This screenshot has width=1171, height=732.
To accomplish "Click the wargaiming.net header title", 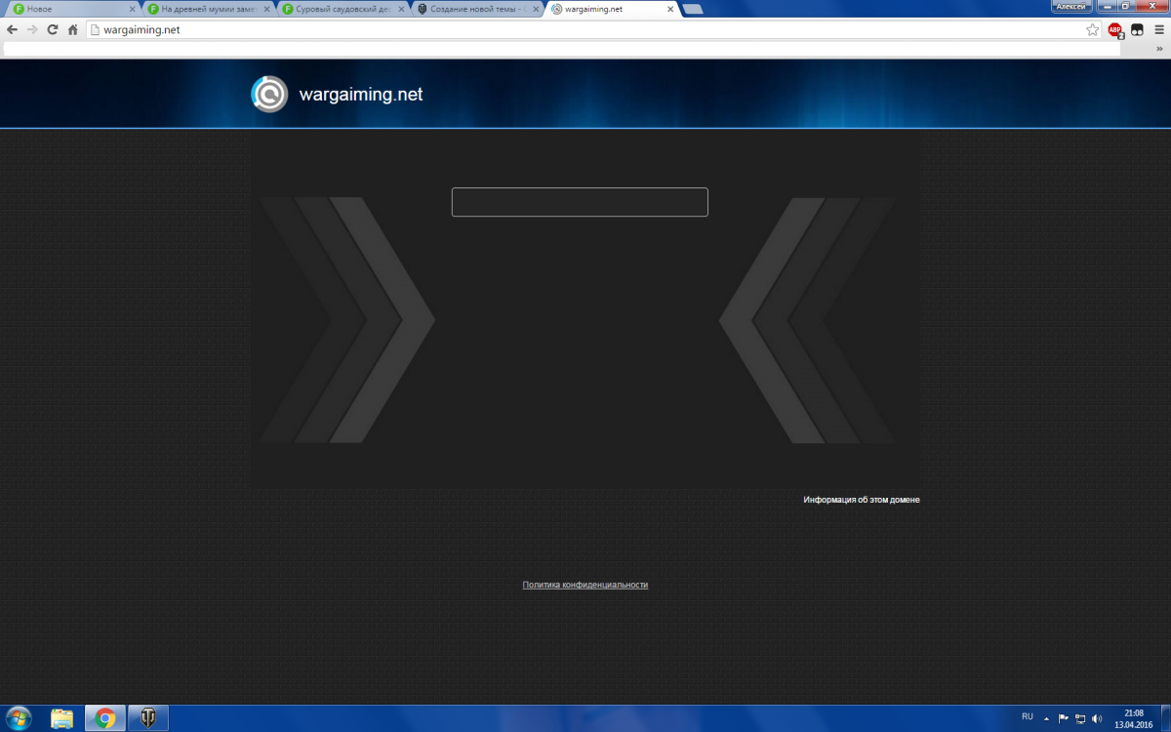I will pos(361,95).
